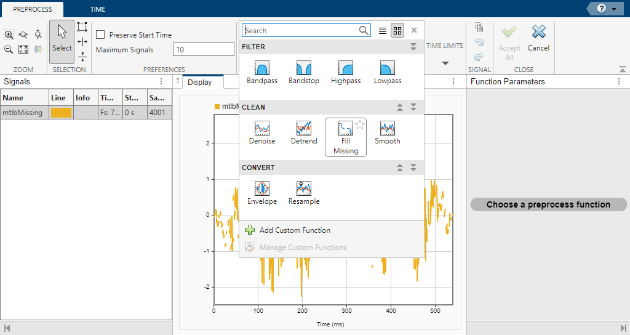Switch gallery to icon grid view
This screenshot has height=335, width=630.
[x=397, y=31]
